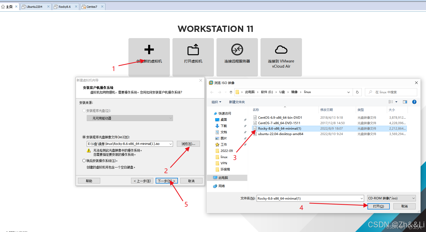The image size is (426, 232).
Task: Click U盘 in the address breadcrumb
Action: pyautogui.click(x=282, y=92)
